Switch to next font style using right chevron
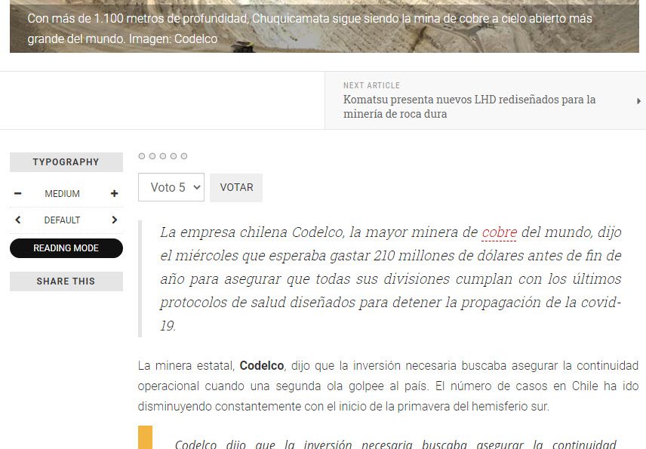 (114, 220)
